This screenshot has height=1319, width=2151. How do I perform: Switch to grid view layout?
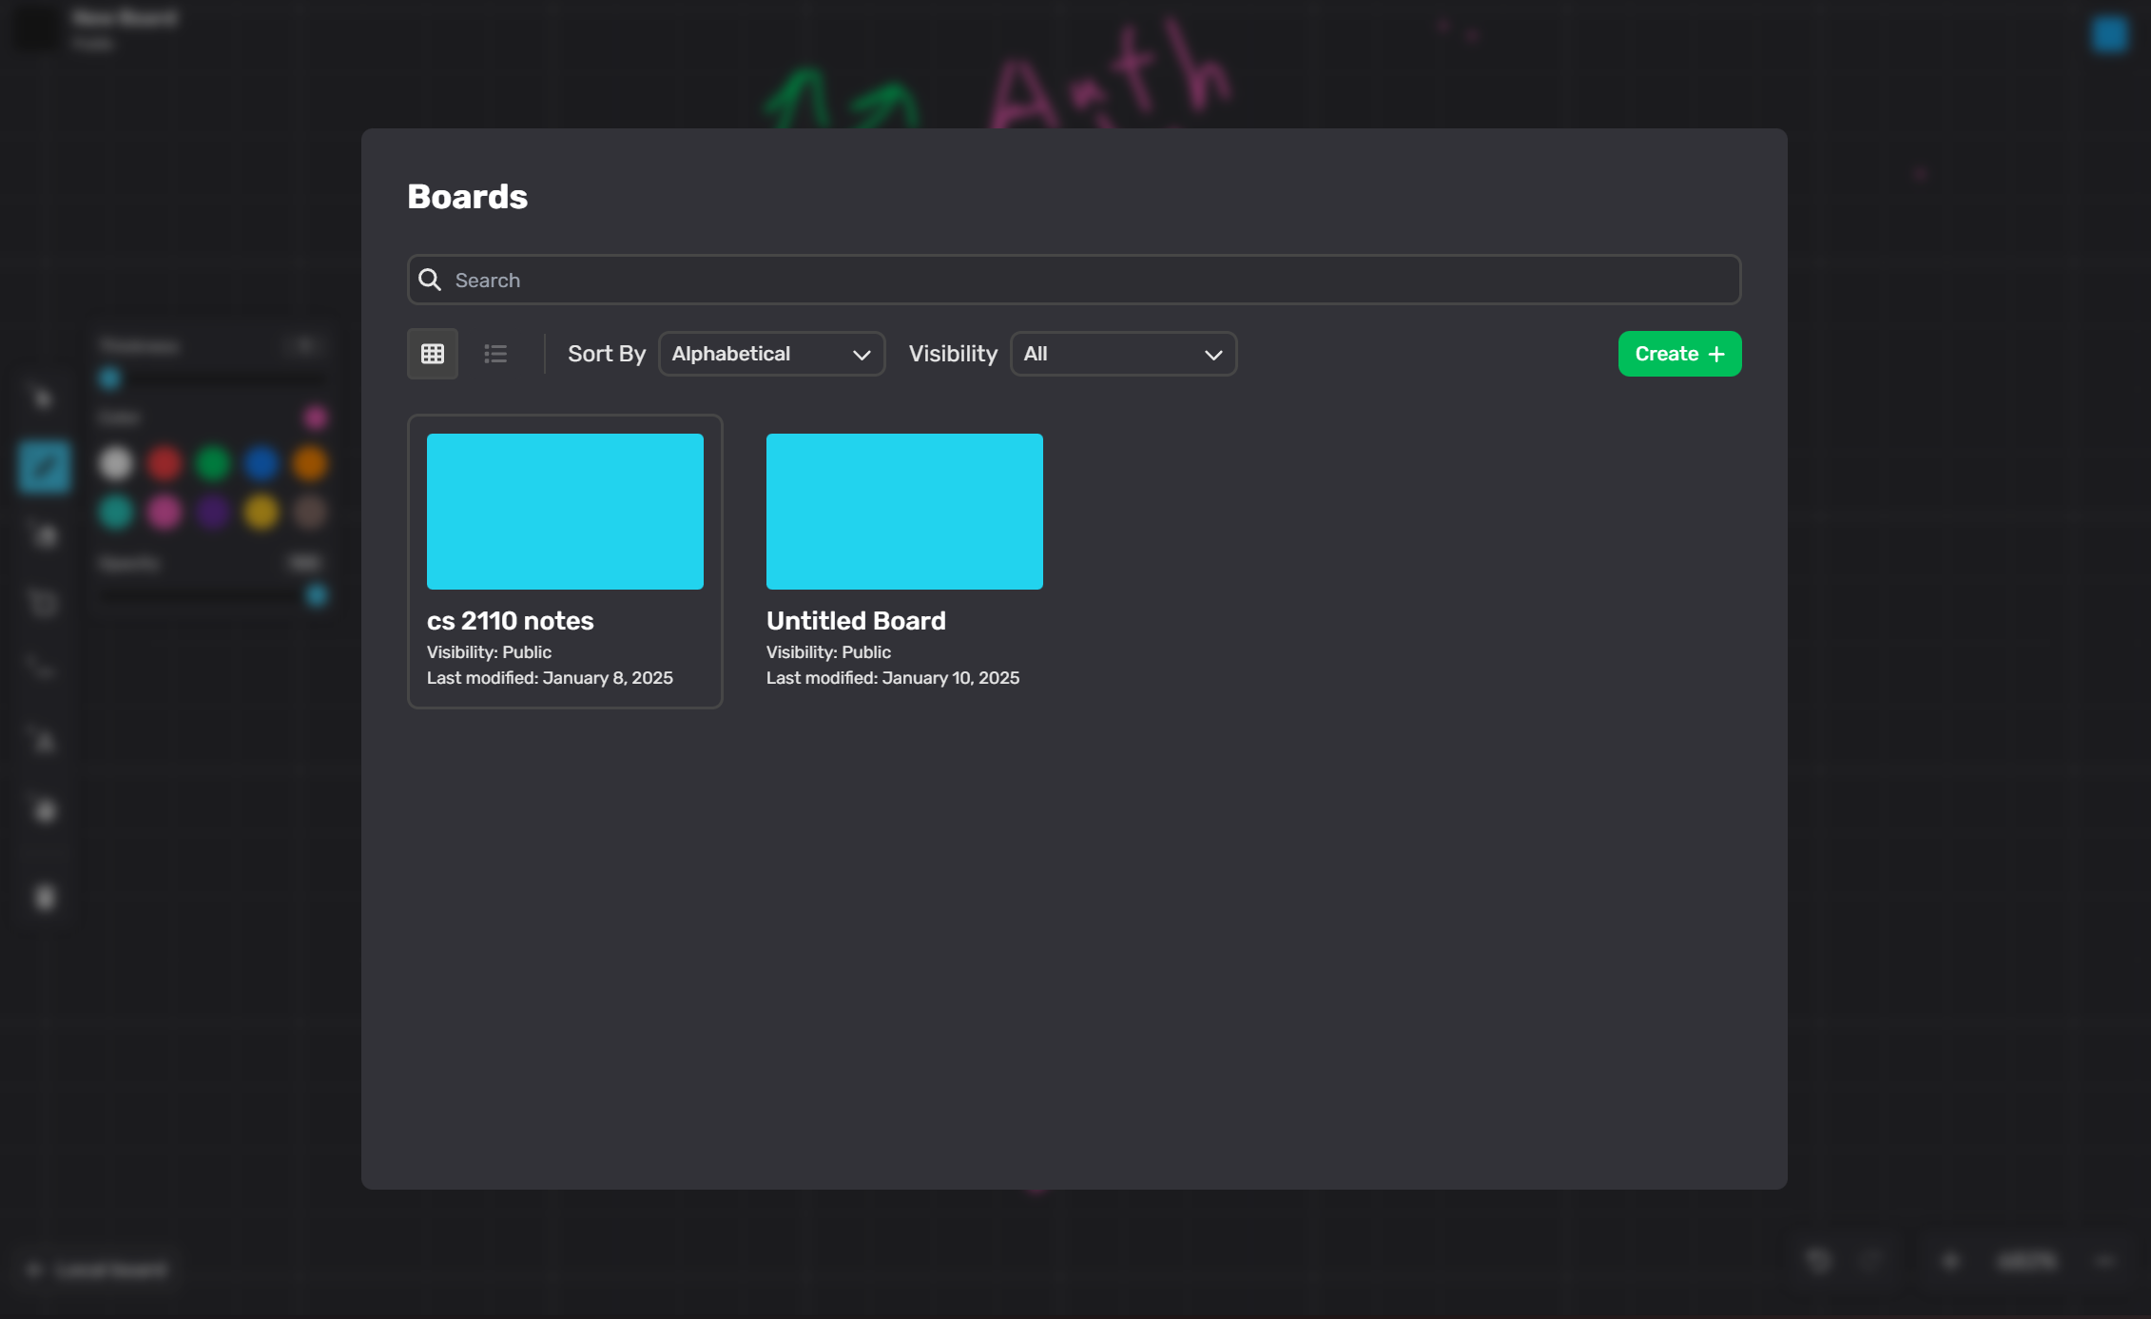pyautogui.click(x=433, y=354)
